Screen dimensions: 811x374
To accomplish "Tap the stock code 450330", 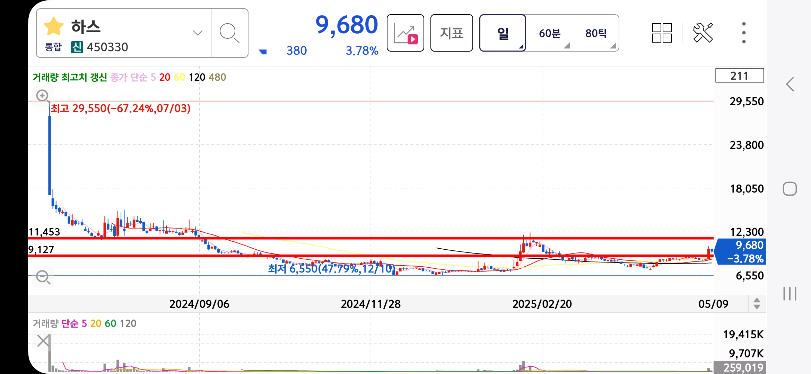I will [107, 47].
